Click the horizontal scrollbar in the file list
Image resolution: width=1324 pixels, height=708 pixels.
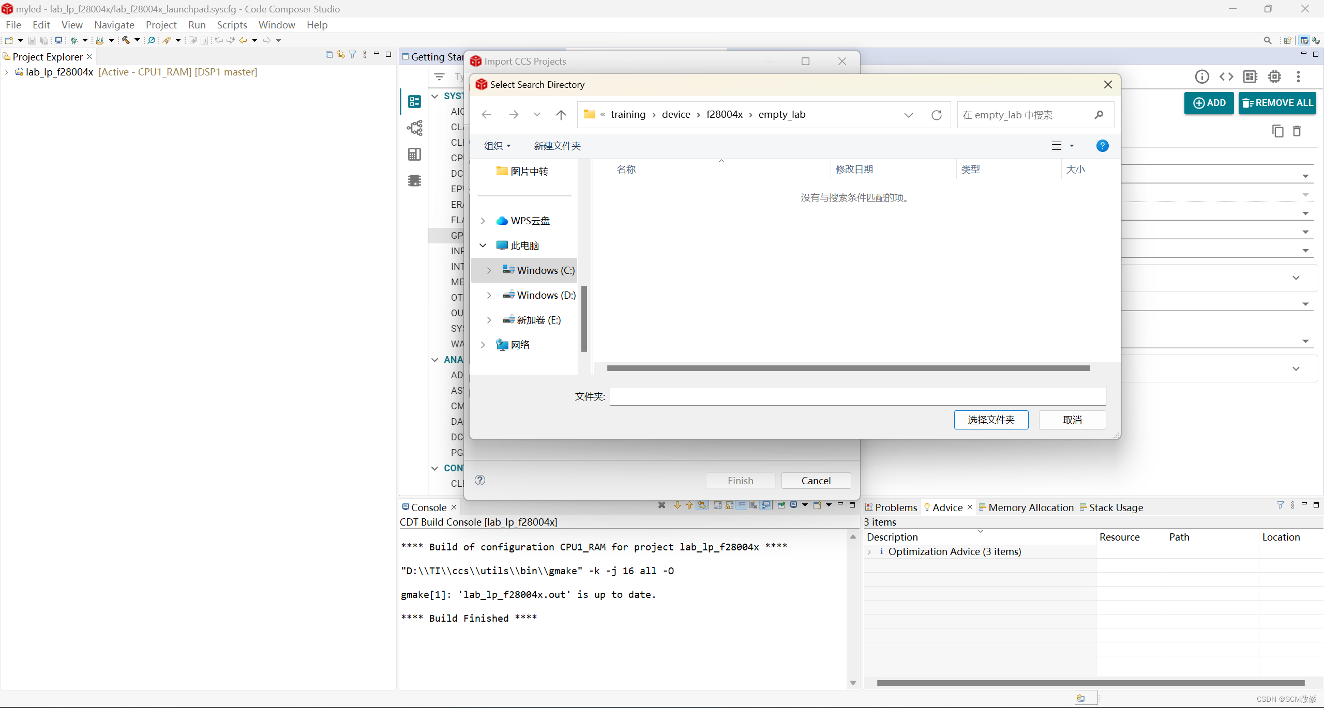click(x=848, y=368)
